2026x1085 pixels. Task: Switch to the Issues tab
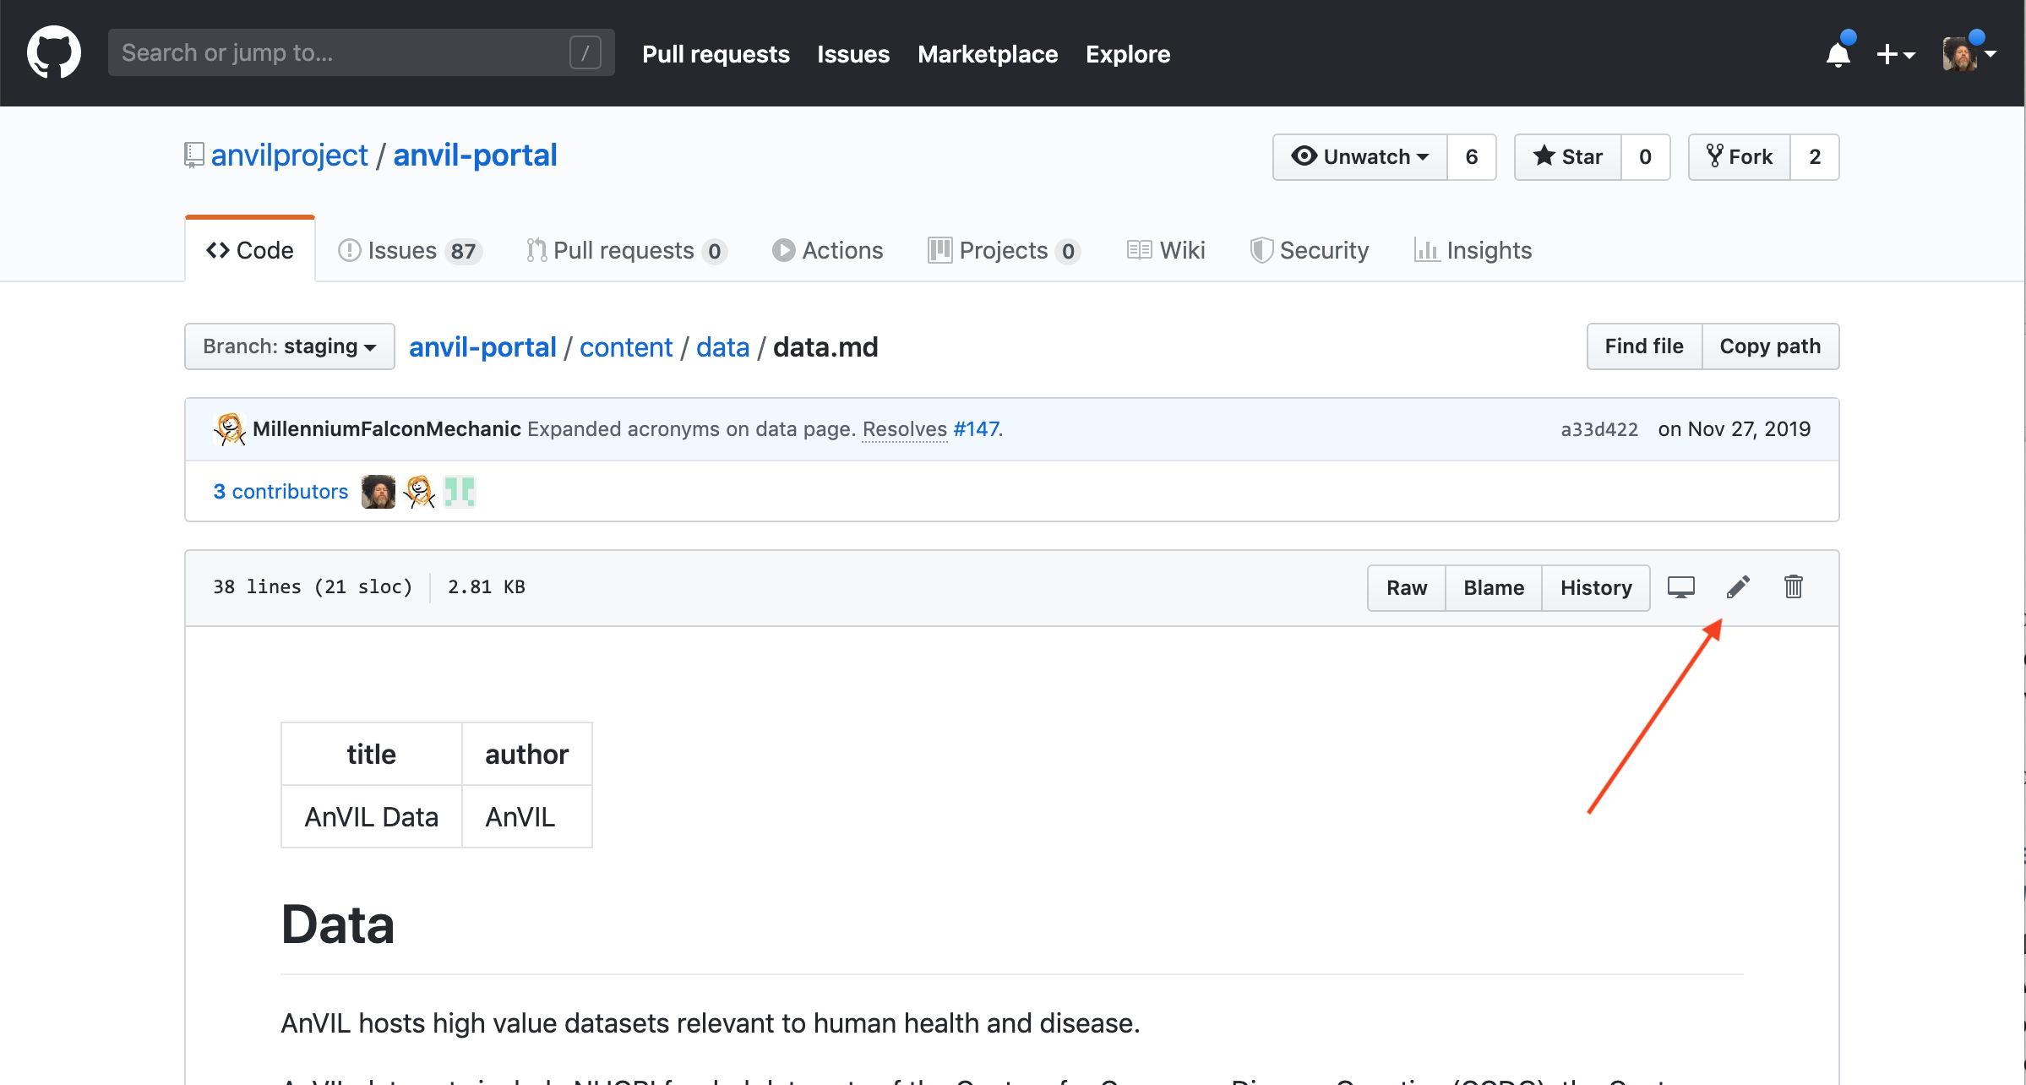410,251
